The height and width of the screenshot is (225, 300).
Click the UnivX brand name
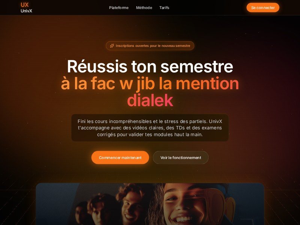point(26,11)
